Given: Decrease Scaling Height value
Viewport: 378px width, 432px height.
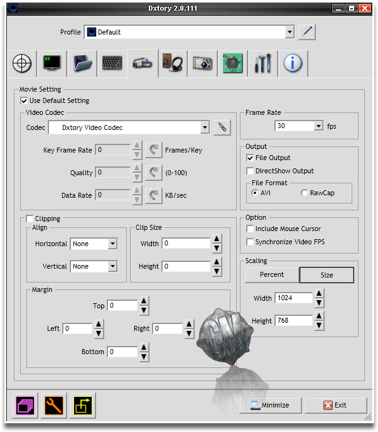Looking at the screenshot, I should [319, 325].
